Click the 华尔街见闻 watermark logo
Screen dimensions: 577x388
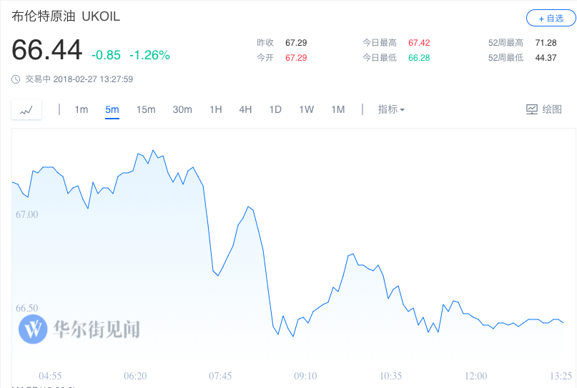click(x=79, y=329)
